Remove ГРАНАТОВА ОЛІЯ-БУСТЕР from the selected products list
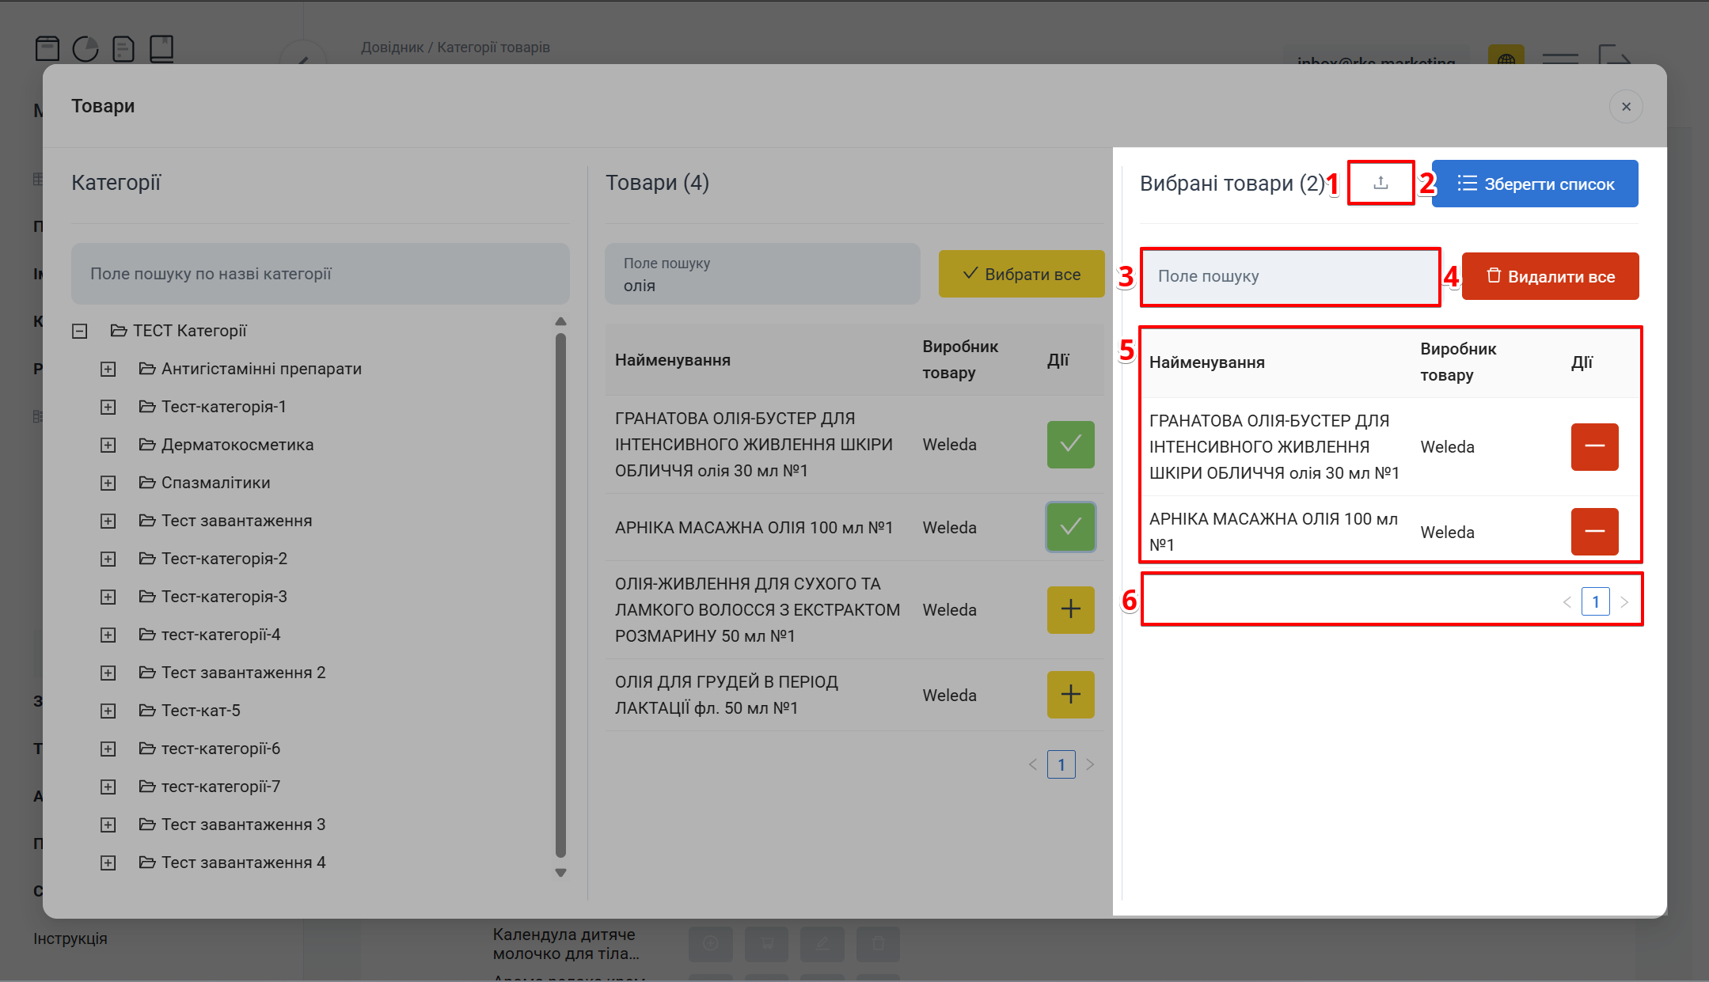 (x=1594, y=447)
